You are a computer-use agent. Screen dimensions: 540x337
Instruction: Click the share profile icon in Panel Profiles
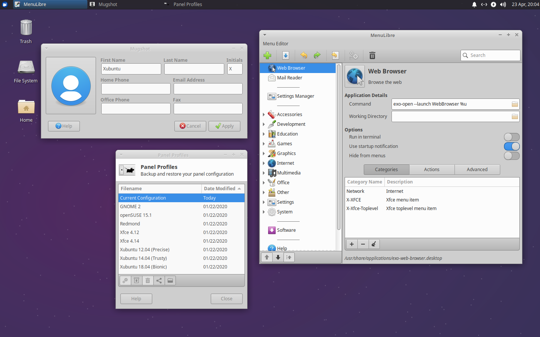click(x=159, y=280)
